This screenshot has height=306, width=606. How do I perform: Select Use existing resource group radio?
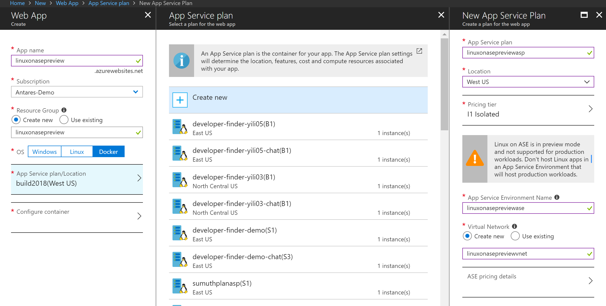[x=64, y=120]
